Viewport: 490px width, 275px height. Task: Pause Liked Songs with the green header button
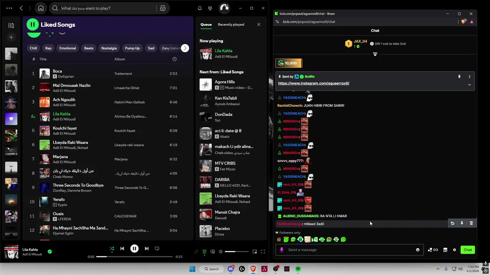click(x=33, y=24)
